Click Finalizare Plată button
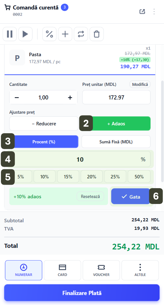The image size is (164, 305). tap(82, 293)
